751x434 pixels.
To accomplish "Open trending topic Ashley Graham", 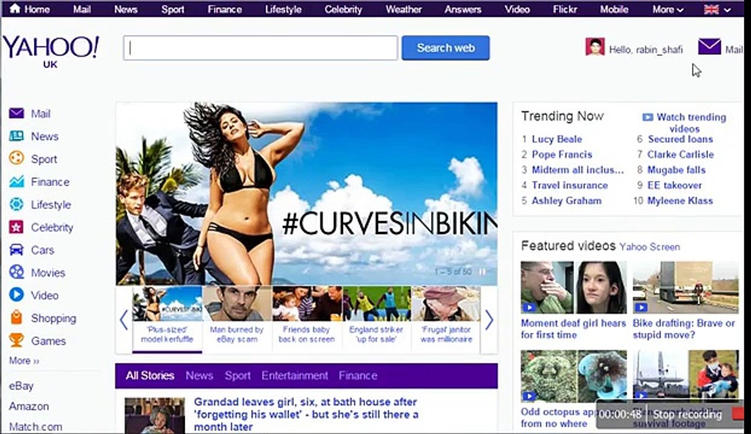I will click(566, 201).
